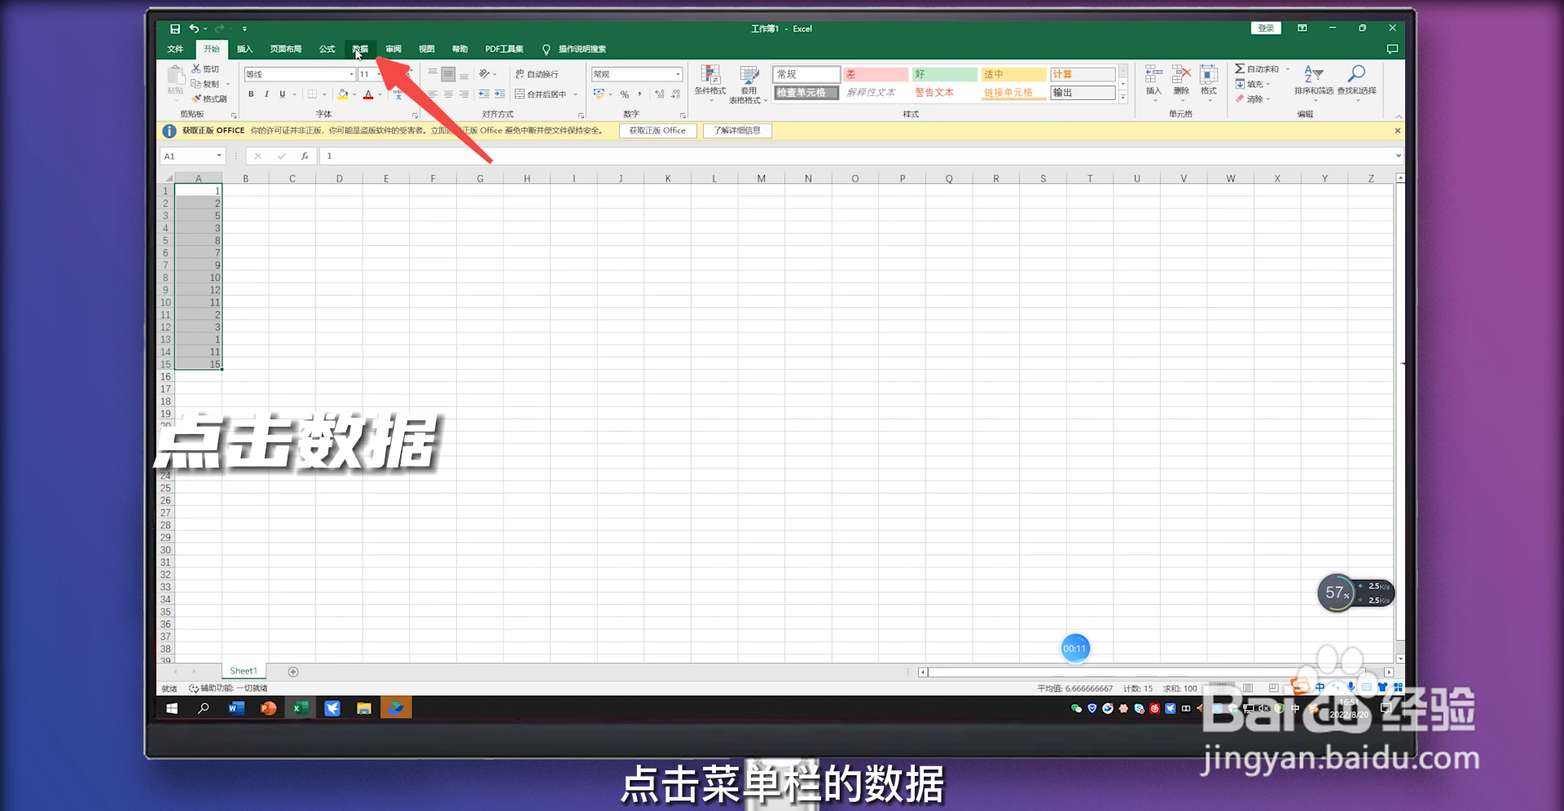Open the AutoSum (自动求和) tool
The height and width of the screenshot is (811, 1564).
pyautogui.click(x=1261, y=68)
